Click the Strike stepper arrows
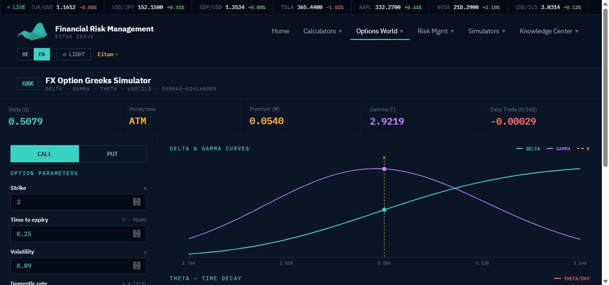This screenshot has height=285, width=609. (x=137, y=202)
